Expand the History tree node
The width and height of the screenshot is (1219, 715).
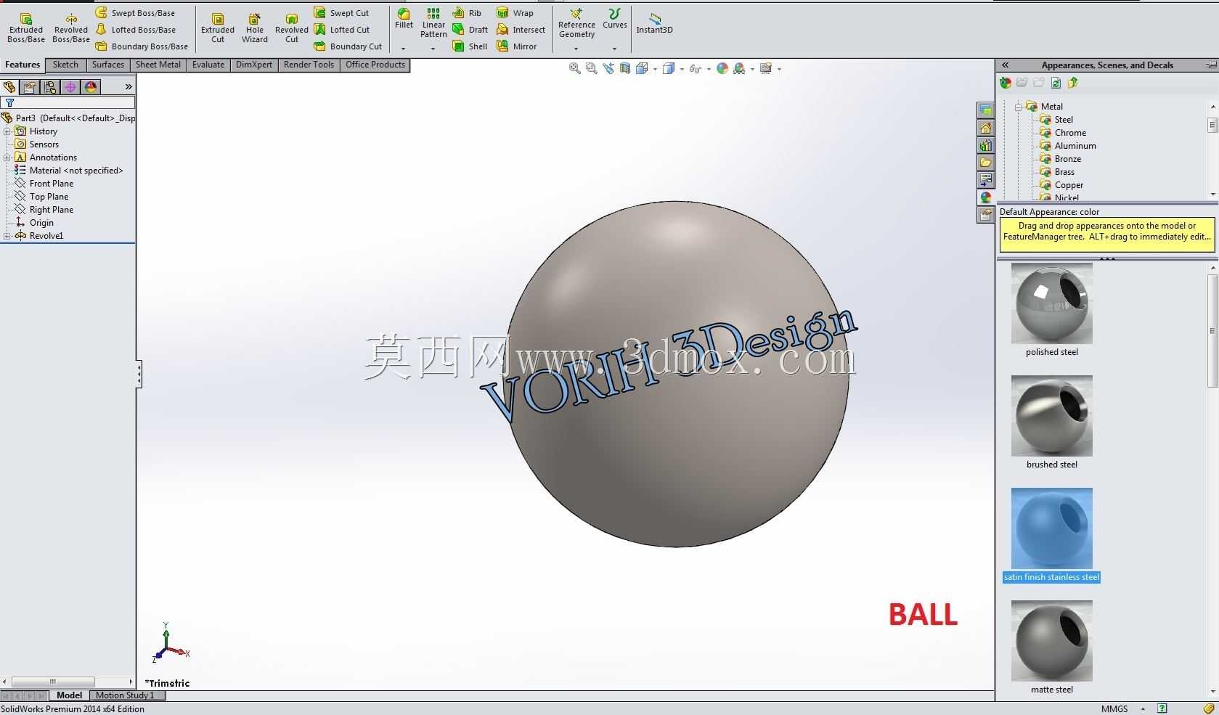pyautogui.click(x=7, y=131)
